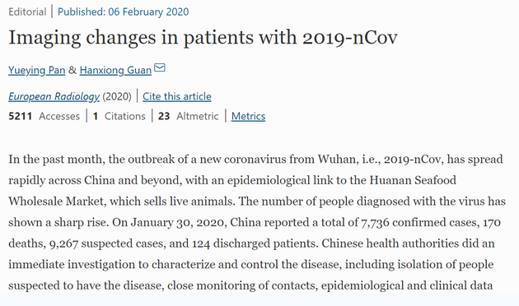Click the 23 Altmetric score

coord(189,116)
